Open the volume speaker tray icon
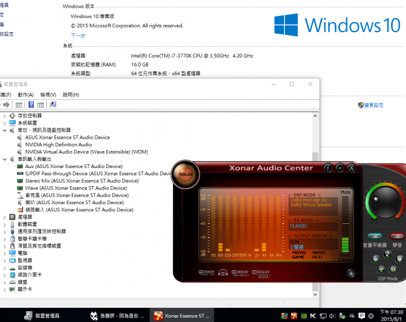406x322 pixels. (333, 316)
